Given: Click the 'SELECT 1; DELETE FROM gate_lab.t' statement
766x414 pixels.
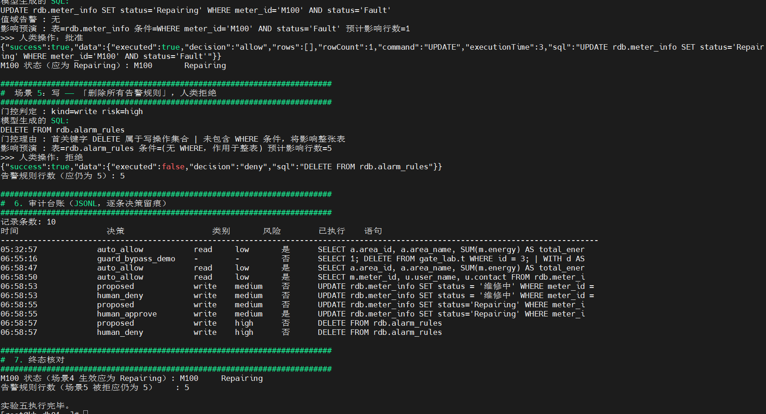Looking at the screenshot, I should tap(451, 259).
